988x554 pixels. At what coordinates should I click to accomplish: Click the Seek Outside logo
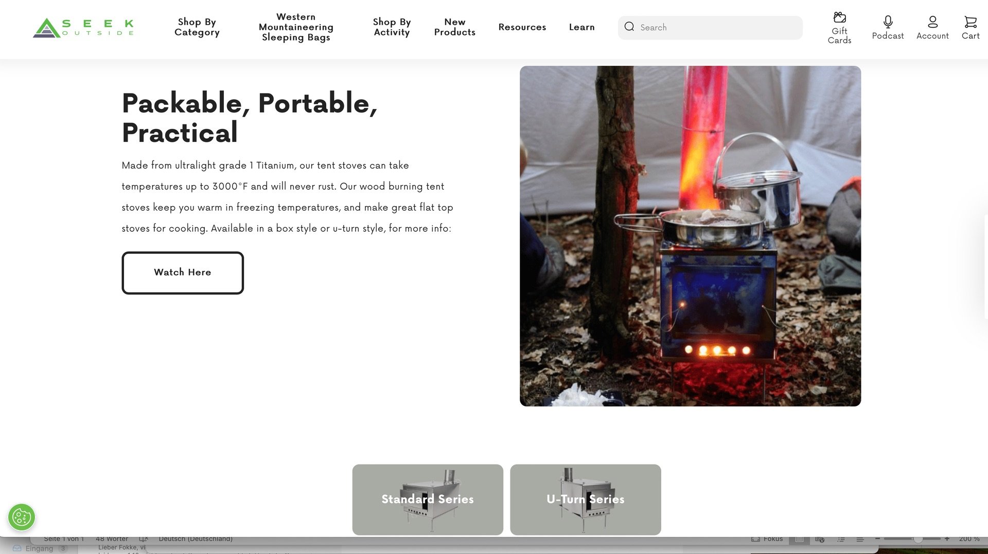tap(83, 28)
